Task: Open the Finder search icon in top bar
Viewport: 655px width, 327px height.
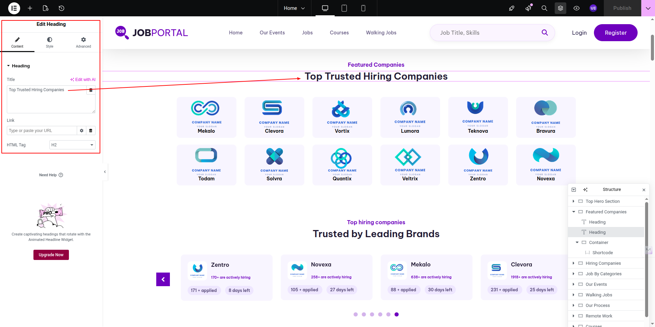Action: pos(544,8)
